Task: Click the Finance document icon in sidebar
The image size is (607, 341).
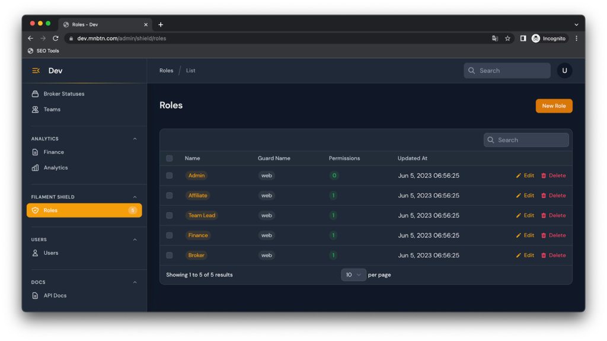Action: tap(36, 152)
